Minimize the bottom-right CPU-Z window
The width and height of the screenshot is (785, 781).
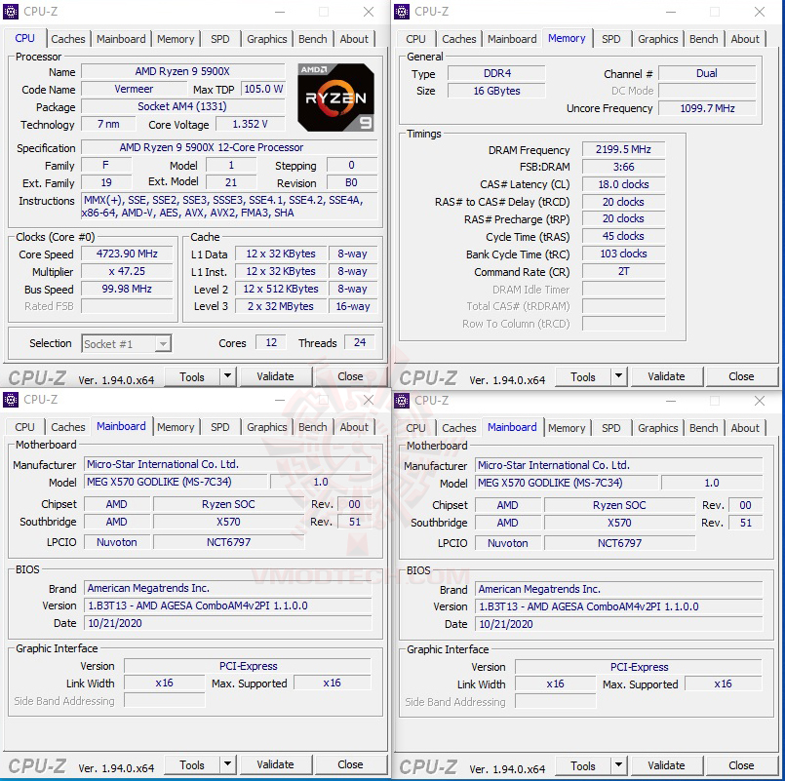[671, 401]
